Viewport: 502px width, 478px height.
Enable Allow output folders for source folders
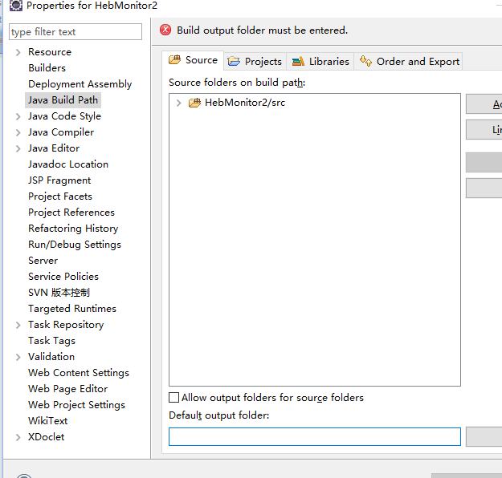(x=173, y=398)
